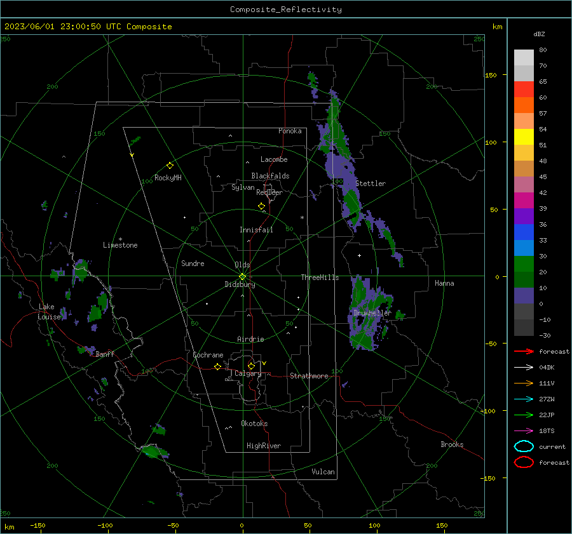Click the magenta dBZ color swatch
Viewport: 572px width, 534px height.
click(524, 201)
